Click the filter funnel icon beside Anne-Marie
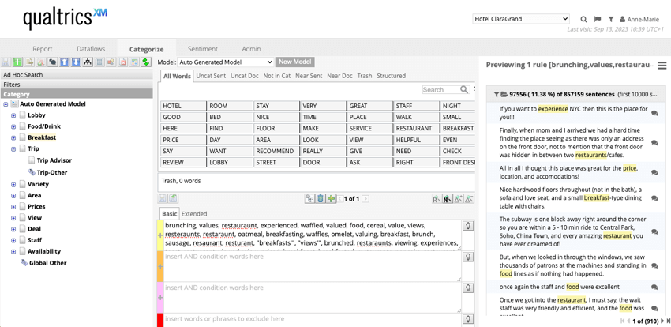This screenshot has height=327, width=671. 610,20
